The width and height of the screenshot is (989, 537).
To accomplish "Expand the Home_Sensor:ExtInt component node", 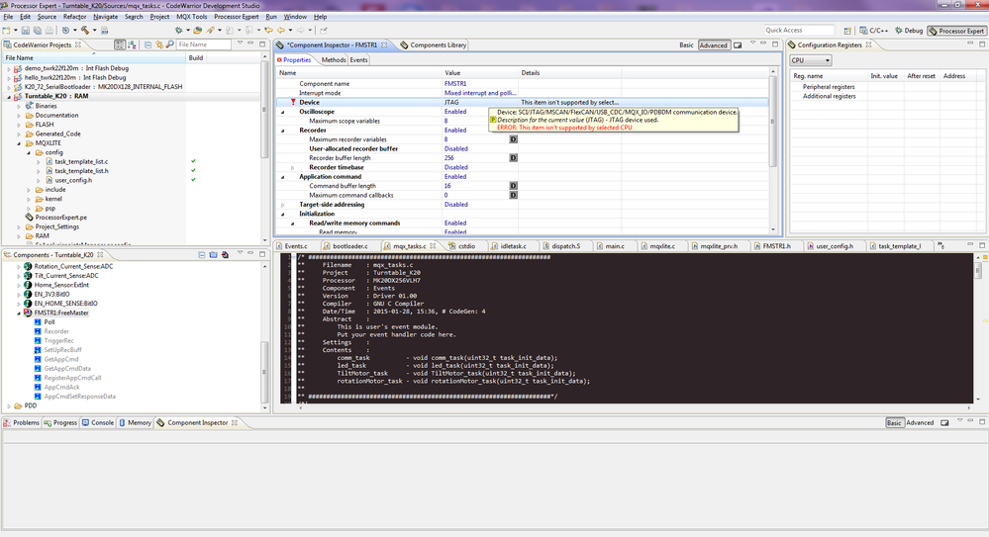I will (19, 285).
